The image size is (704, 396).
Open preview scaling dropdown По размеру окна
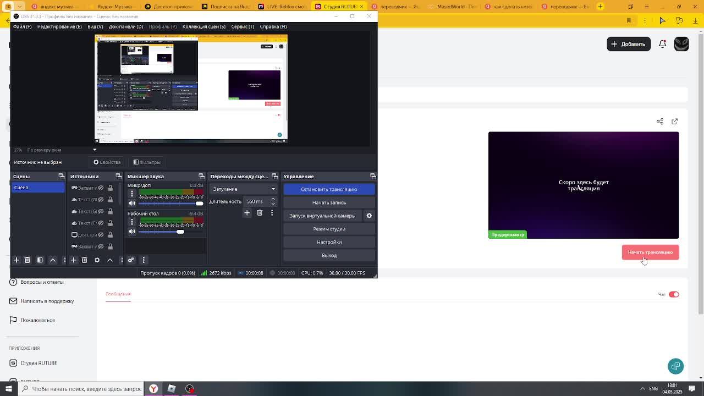pyautogui.click(x=62, y=150)
